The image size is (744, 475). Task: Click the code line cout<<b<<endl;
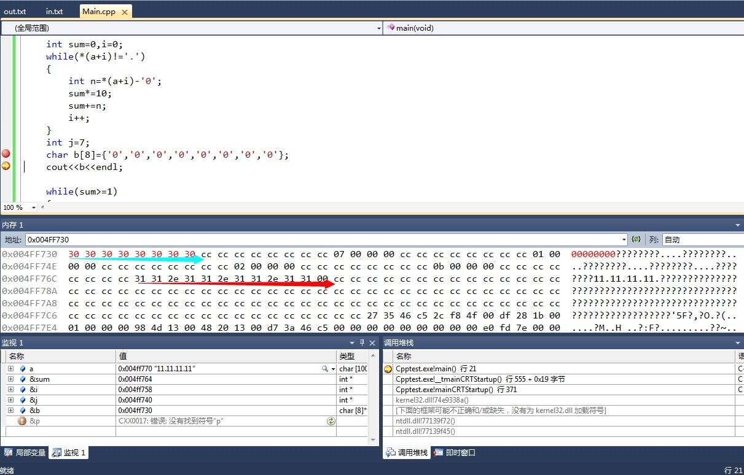click(x=84, y=167)
